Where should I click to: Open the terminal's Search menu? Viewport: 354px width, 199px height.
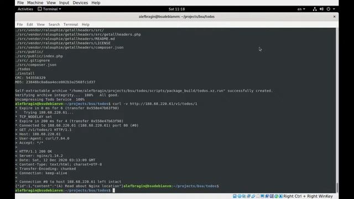(x=54, y=24)
